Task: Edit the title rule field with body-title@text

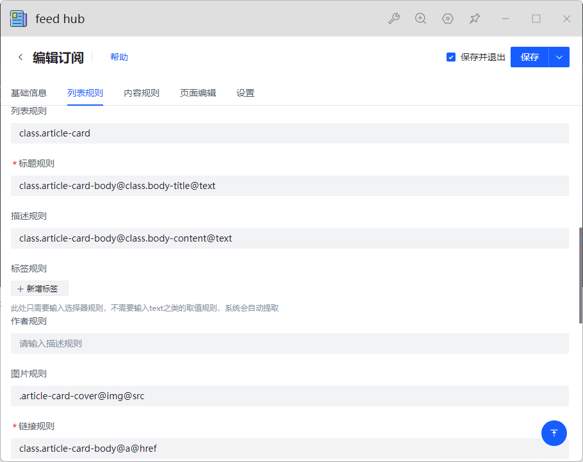Action: pyautogui.click(x=290, y=186)
